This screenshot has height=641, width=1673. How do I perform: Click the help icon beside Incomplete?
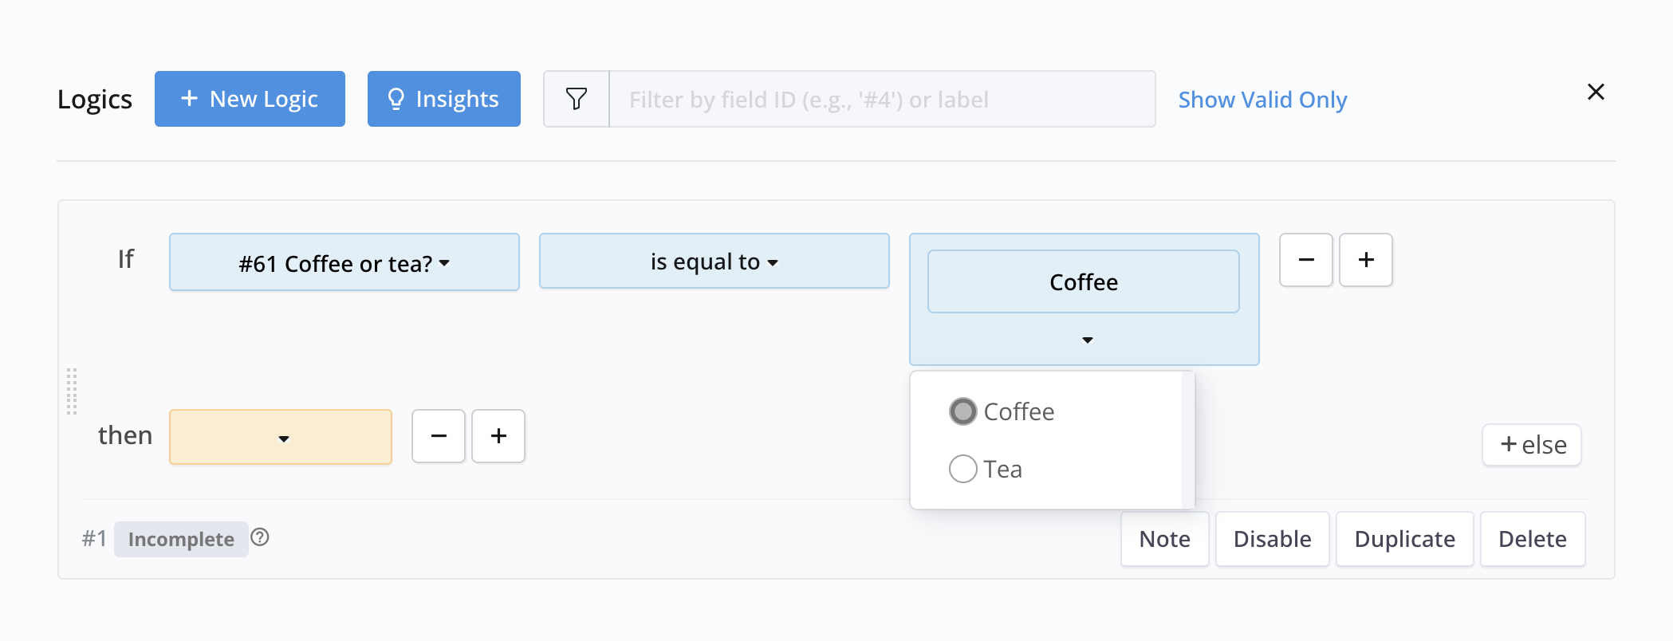[x=260, y=537]
